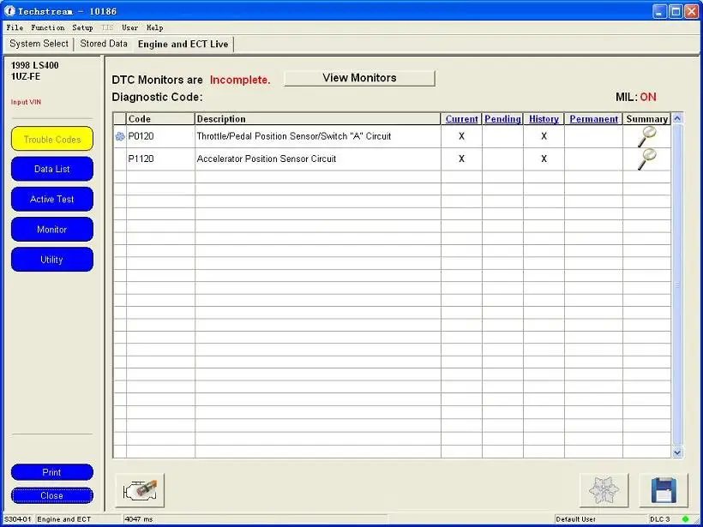The height and width of the screenshot is (527, 703).
Task: Open the File menu
Action: (15, 27)
